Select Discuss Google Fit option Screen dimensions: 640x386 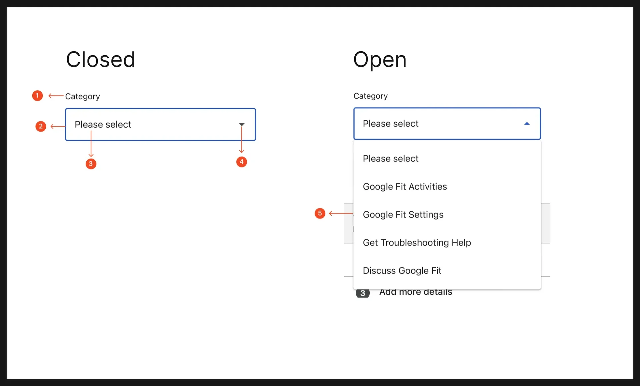pyautogui.click(x=402, y=270)
